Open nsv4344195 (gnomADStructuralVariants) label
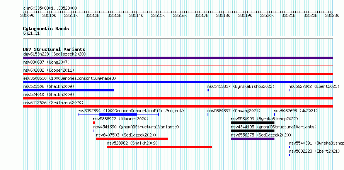 tap(274, 127)
